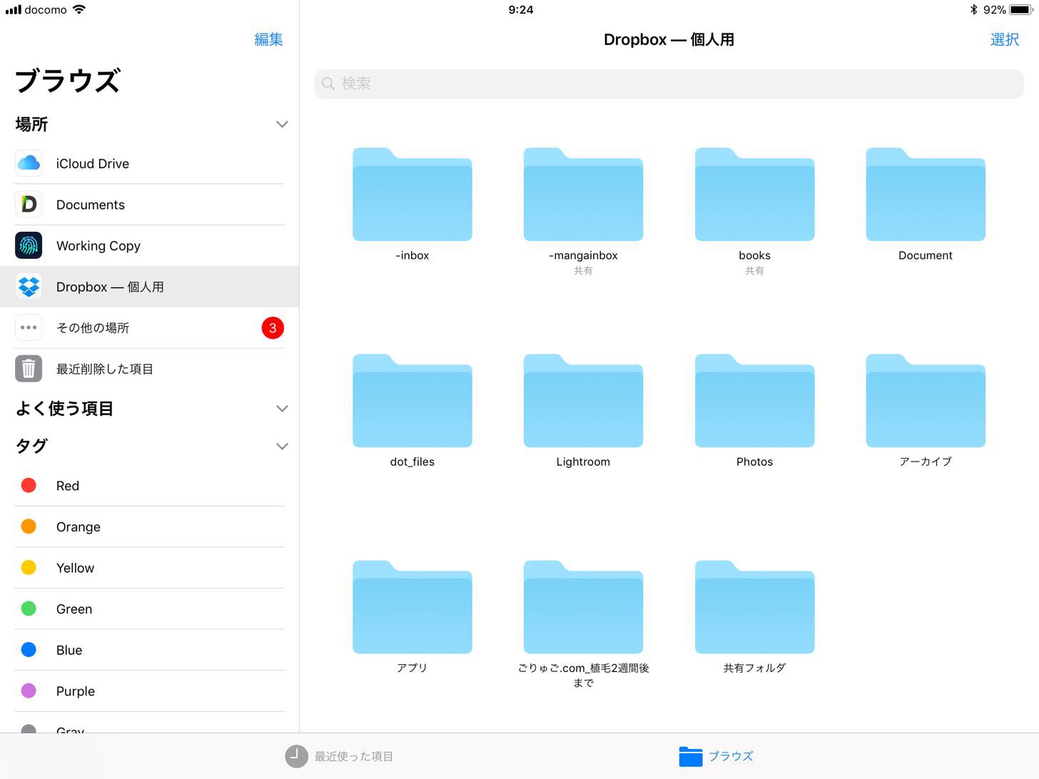The width and height of the screenshot is (1039, 779).
Task: Tap the 検索 search field
Action: 669,83
